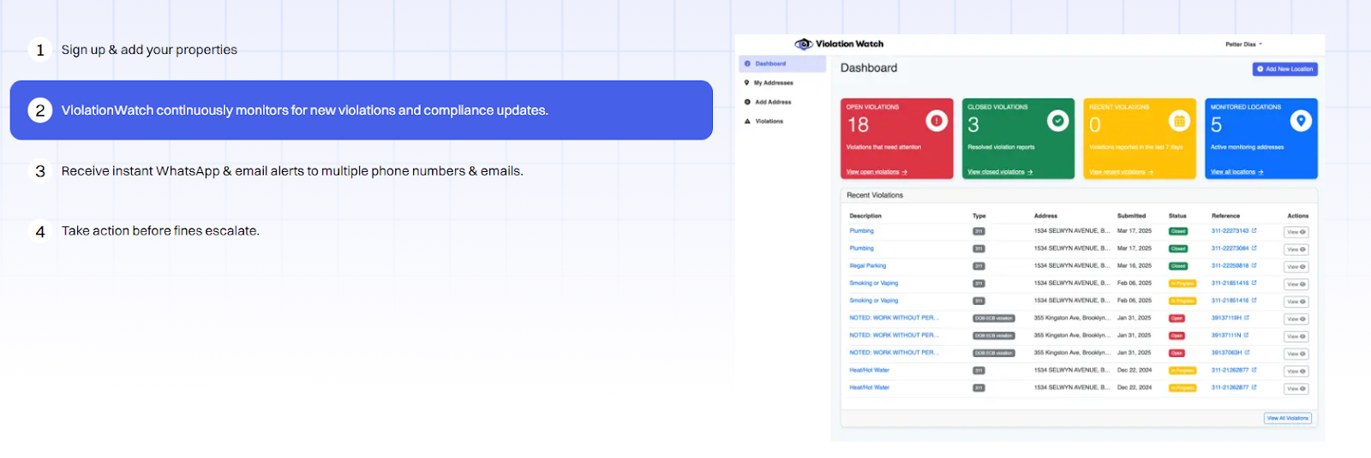Click the Add New Location button

coord(1284,69)
